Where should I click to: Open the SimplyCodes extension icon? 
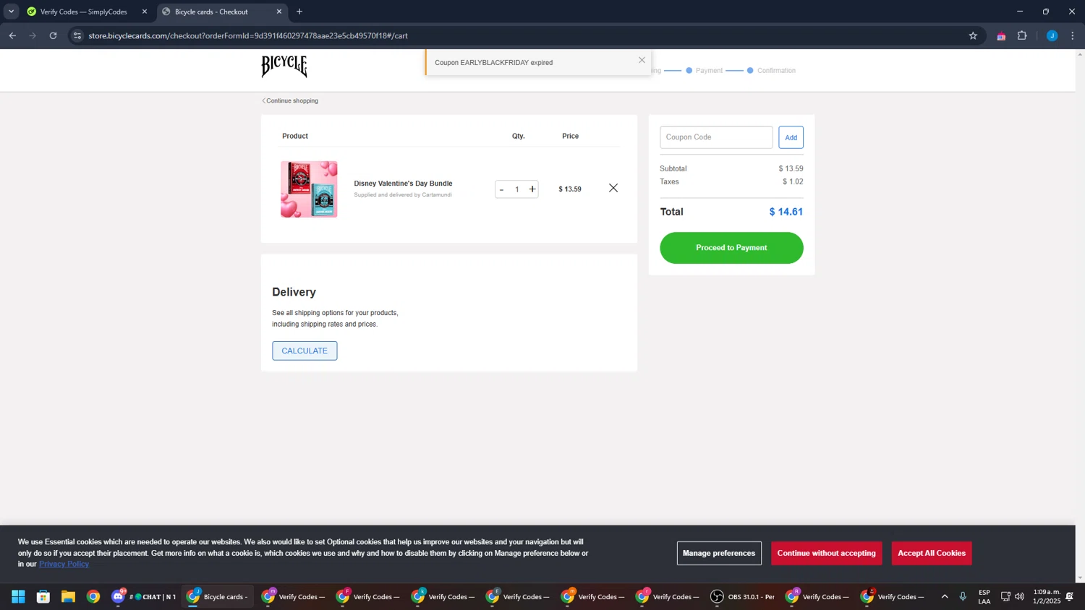click(1001, 35)
